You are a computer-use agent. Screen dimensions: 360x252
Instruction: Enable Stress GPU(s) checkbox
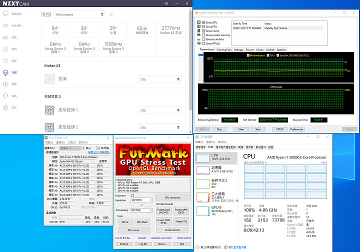(203, 43)
